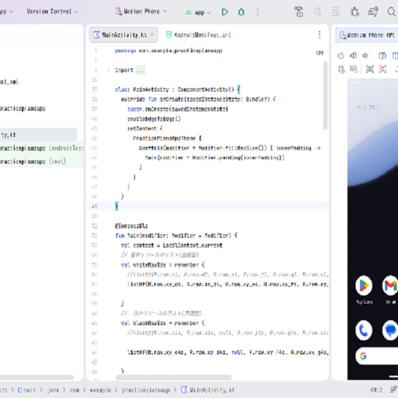Take an emulator screenshot
Image resolution: width=398 pixels, height=398 pixels.
click(370, 69)
